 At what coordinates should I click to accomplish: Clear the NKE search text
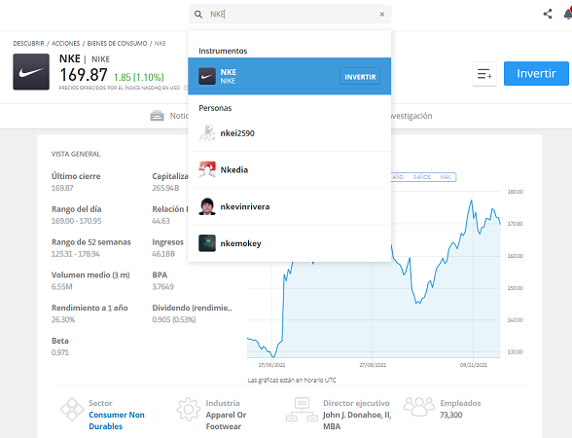(x=382, y=15)
